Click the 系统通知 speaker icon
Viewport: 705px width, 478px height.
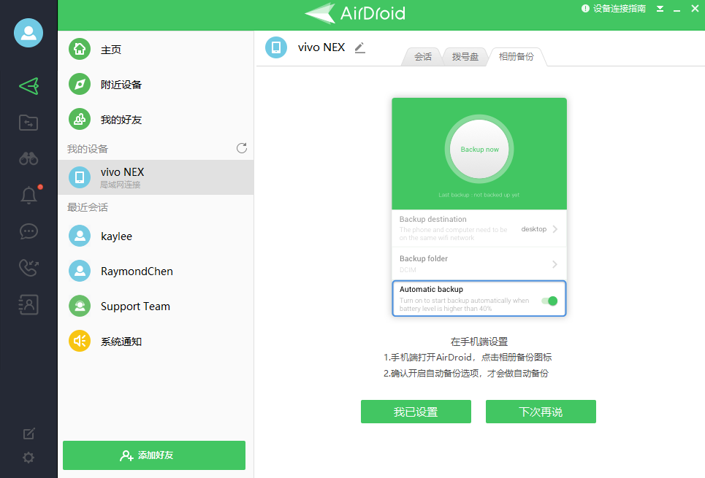coord(80,341)
